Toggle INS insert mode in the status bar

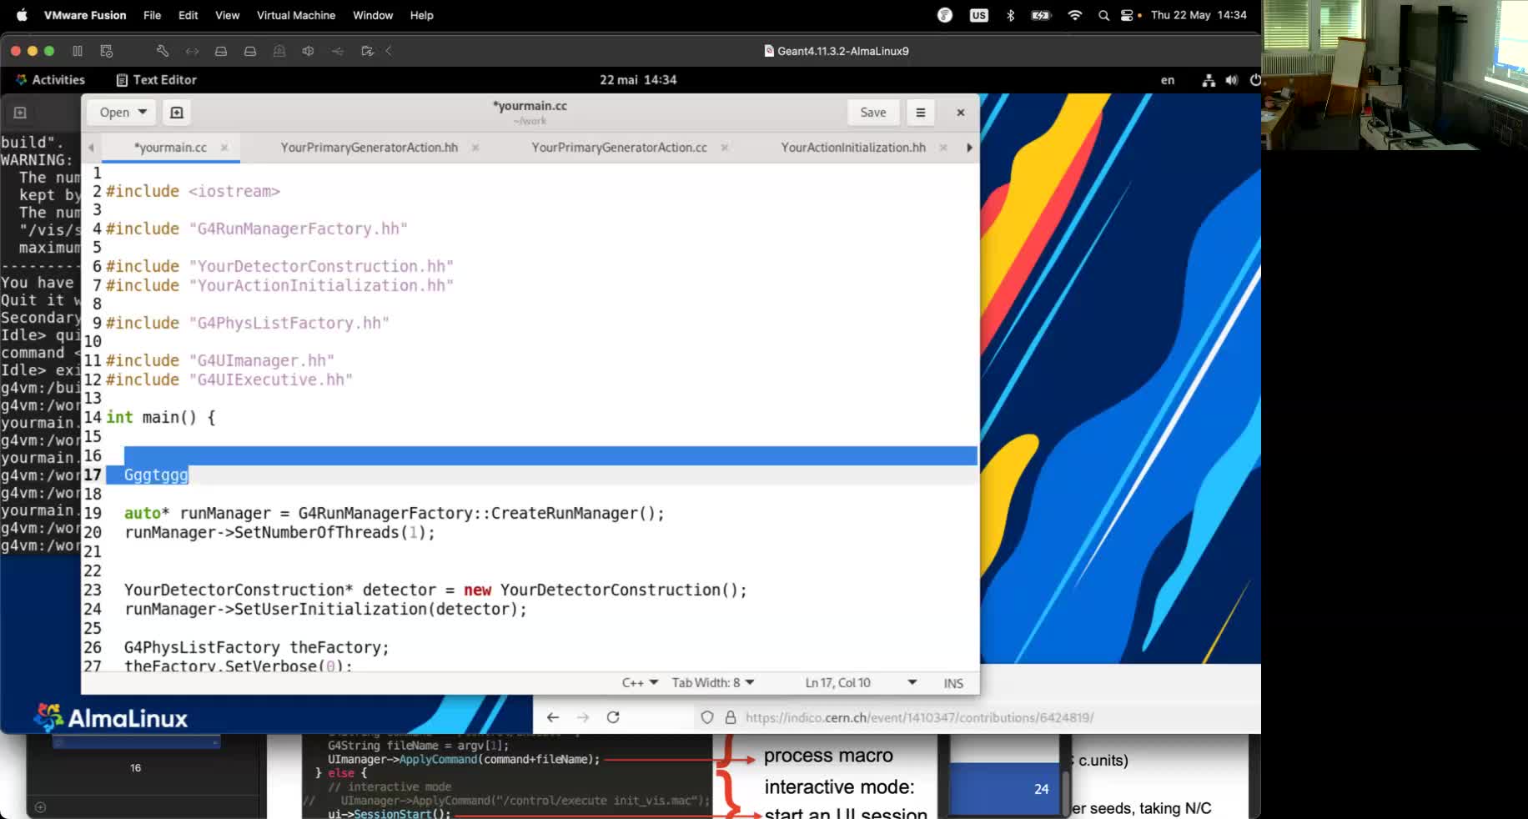pyautogui.click(x=952, y=682)
